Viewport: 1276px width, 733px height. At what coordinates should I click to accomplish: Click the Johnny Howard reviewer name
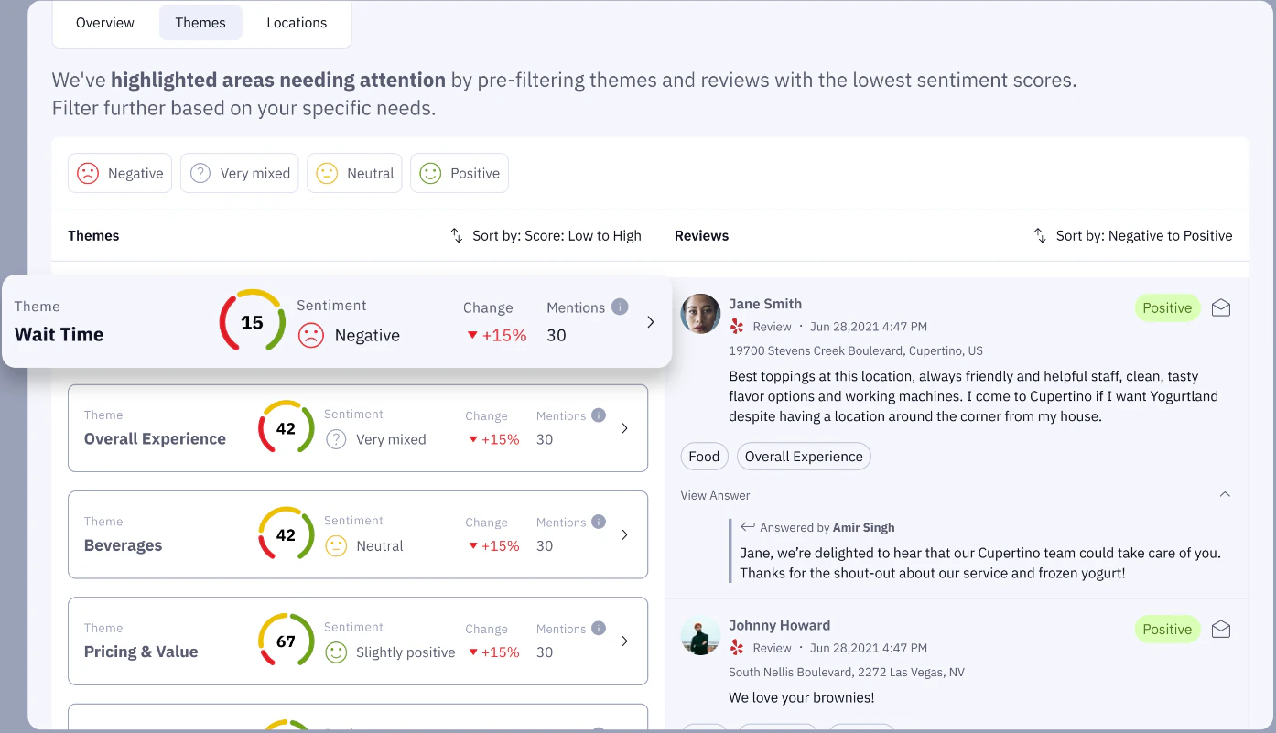coord(780,625)
